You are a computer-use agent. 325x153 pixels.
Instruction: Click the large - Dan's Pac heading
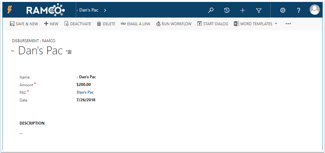click(x=37, y=50)
